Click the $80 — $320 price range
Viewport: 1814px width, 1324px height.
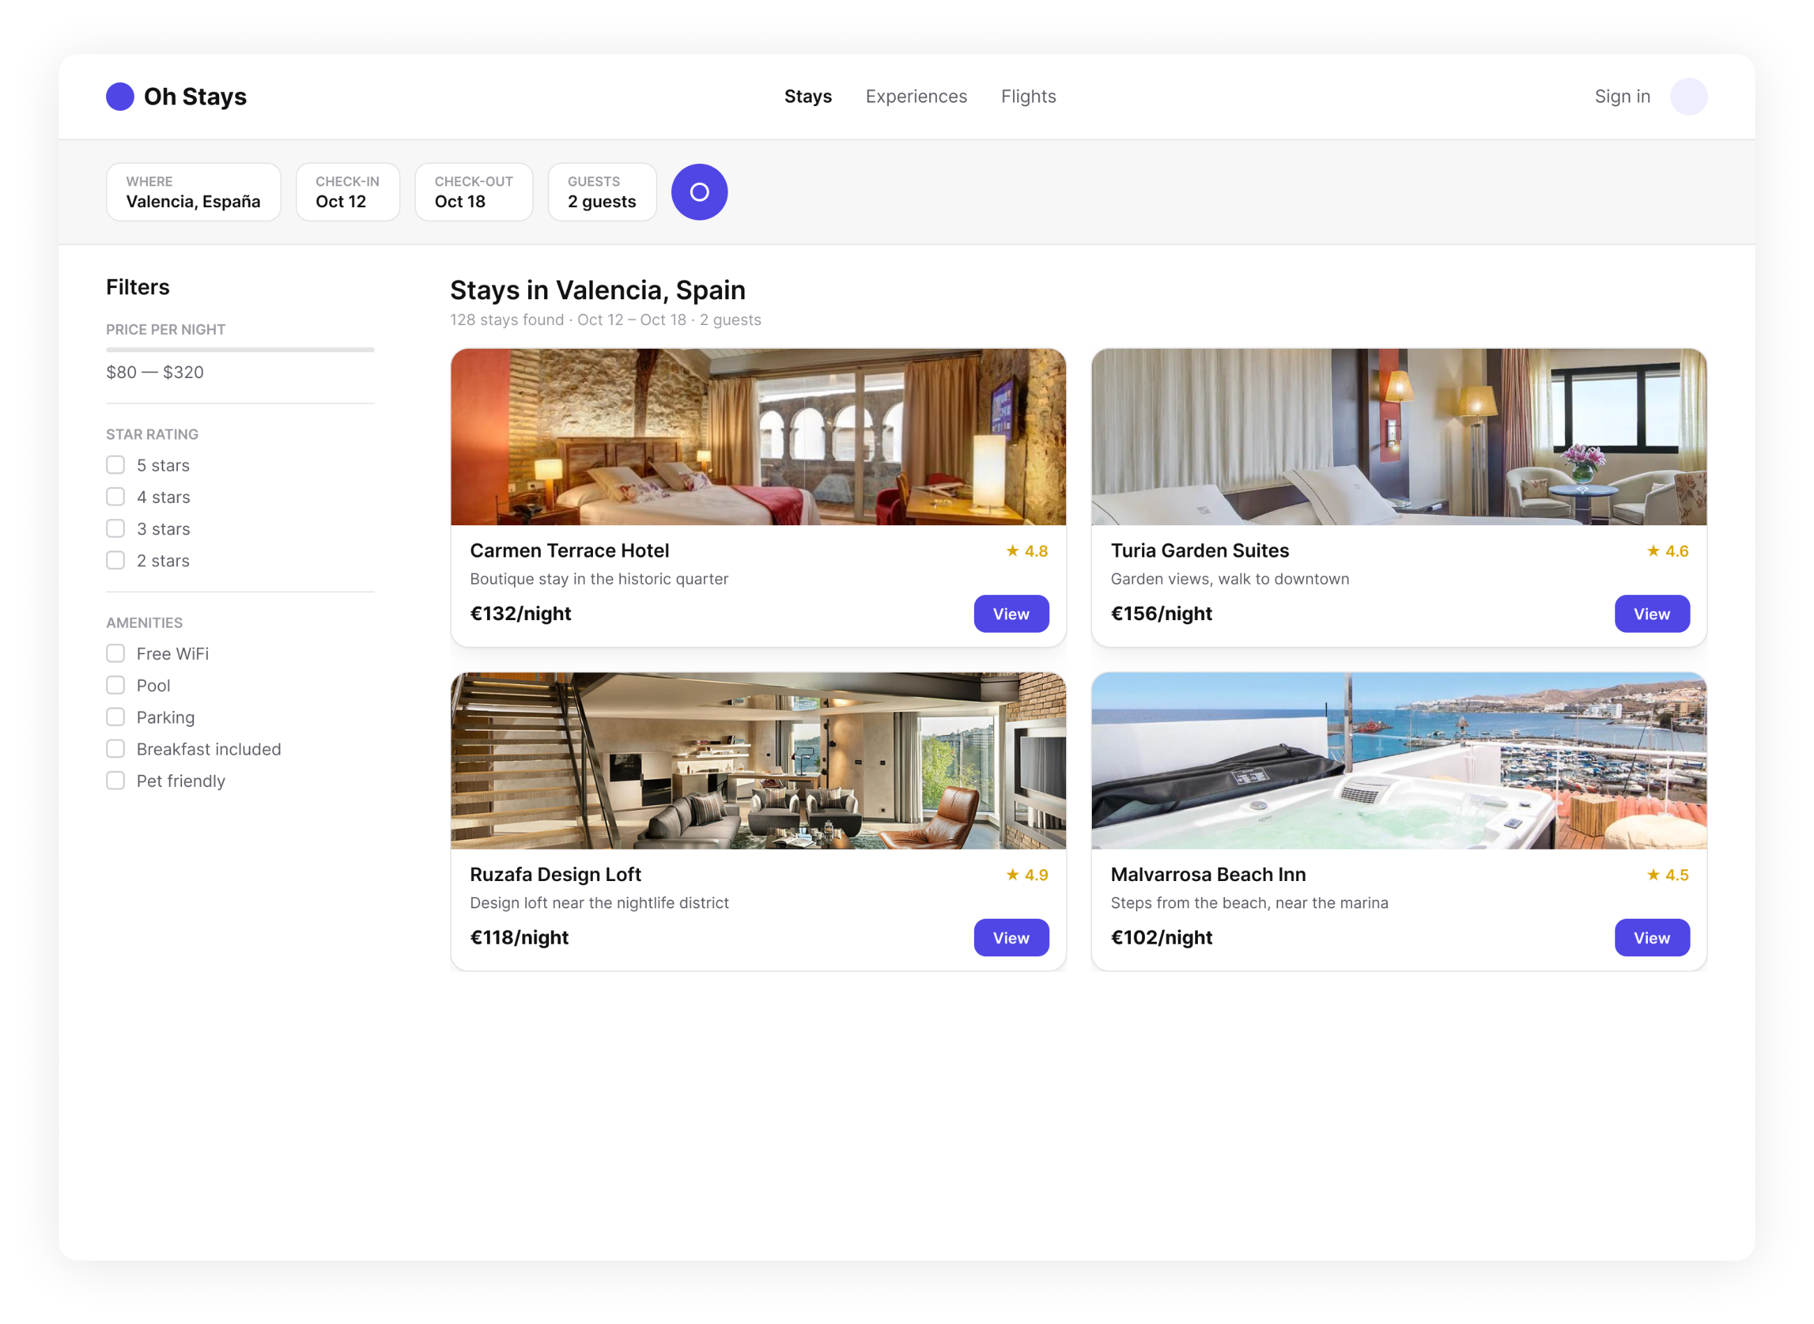[x=155, y=372]
